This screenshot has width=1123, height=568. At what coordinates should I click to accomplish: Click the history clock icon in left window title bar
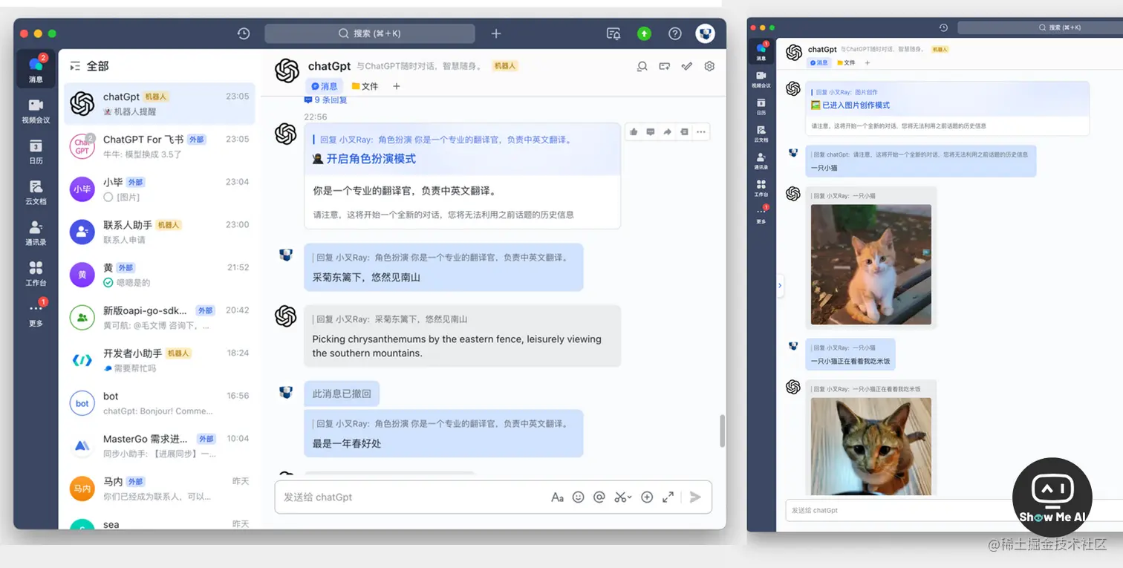(244, 33)
